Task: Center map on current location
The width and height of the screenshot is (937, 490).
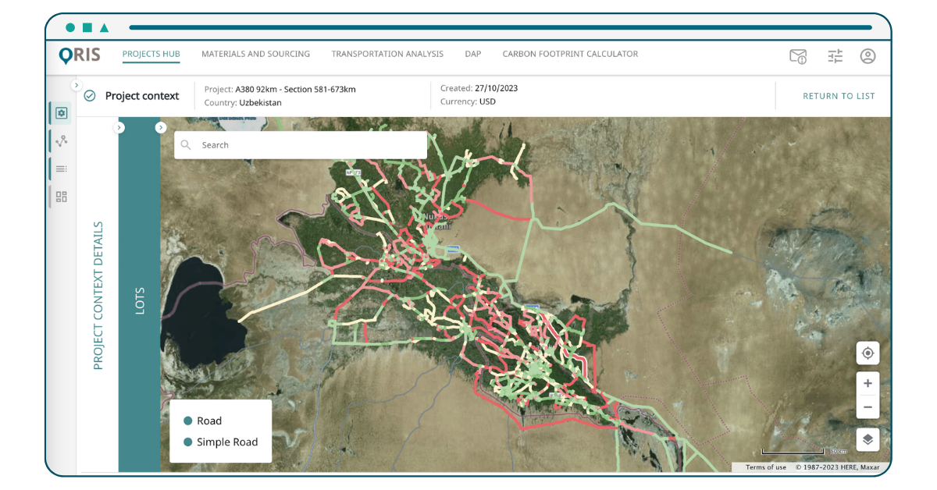Action: coord(868,353)
